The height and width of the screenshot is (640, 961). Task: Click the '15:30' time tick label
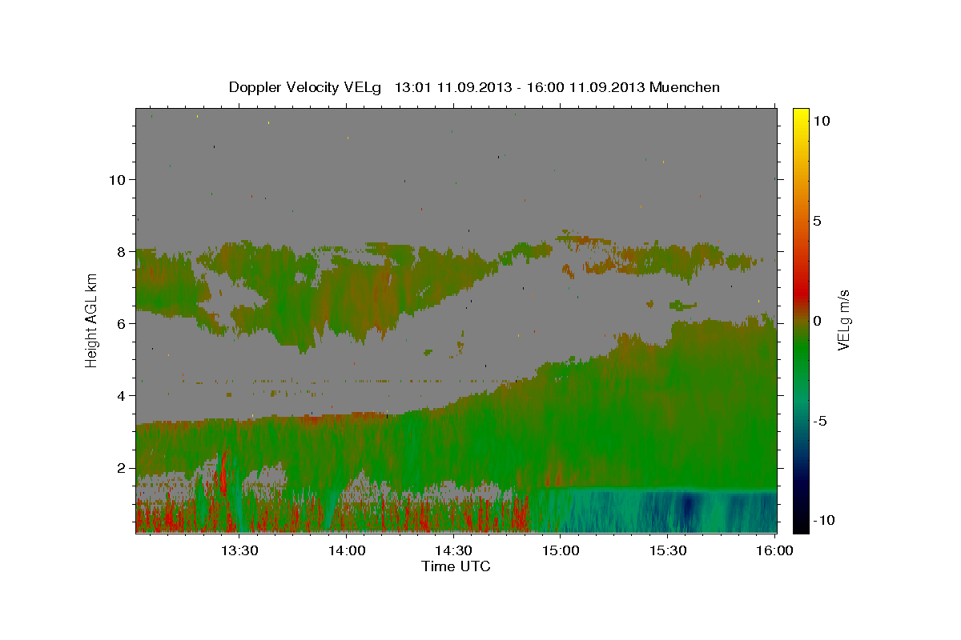pyautogui.click(x=667, y=551)
